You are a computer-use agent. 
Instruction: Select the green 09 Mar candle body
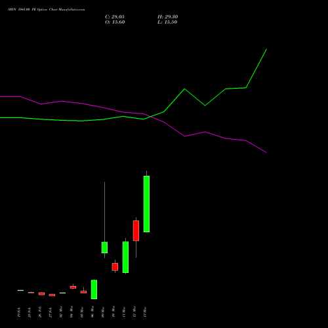point(104,247)
